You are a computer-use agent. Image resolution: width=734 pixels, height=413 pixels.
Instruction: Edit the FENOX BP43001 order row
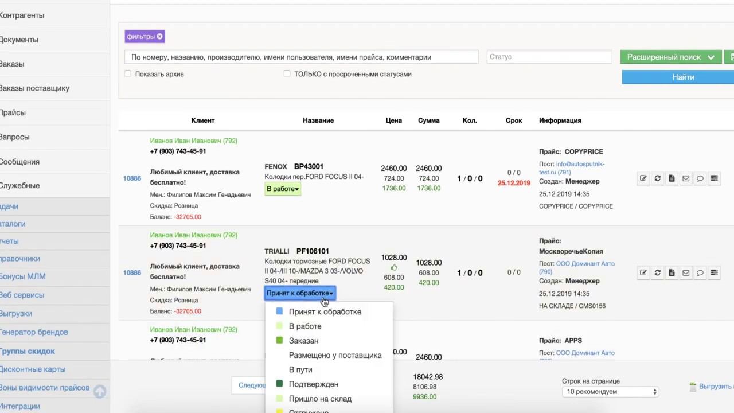[x=643, y=178]
